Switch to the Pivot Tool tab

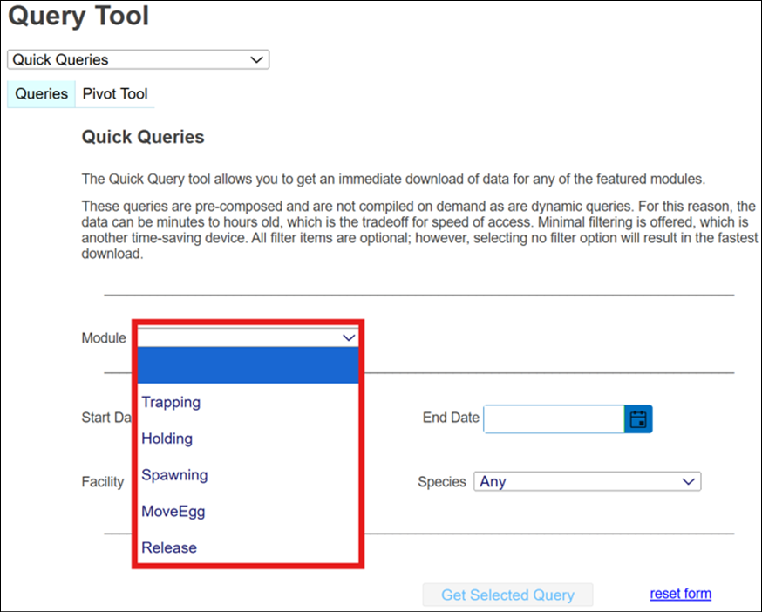point(115,93)
